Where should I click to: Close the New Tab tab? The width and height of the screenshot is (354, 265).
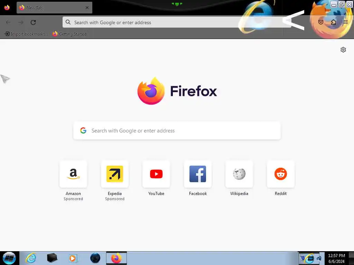87,8
